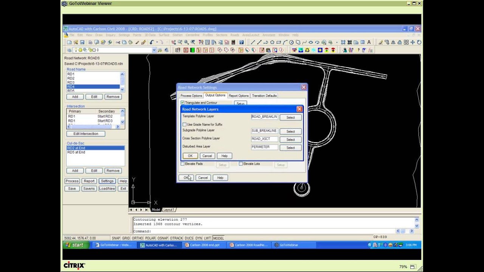This screenshot has height=272, width=484.
Task: Select the Circle draw tool
Action: pyautogui.click(x=292, y=42)
